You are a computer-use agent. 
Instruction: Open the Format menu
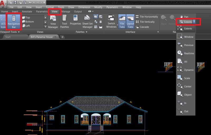(50, 7)
